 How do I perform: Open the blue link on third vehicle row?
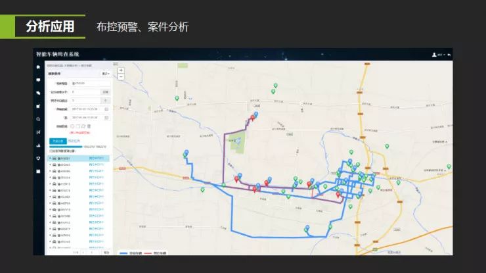97,171
